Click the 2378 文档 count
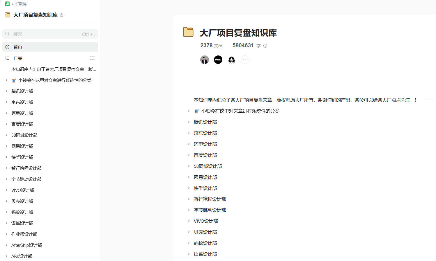This screenshot has width=436, height=261. coord(211,46)
